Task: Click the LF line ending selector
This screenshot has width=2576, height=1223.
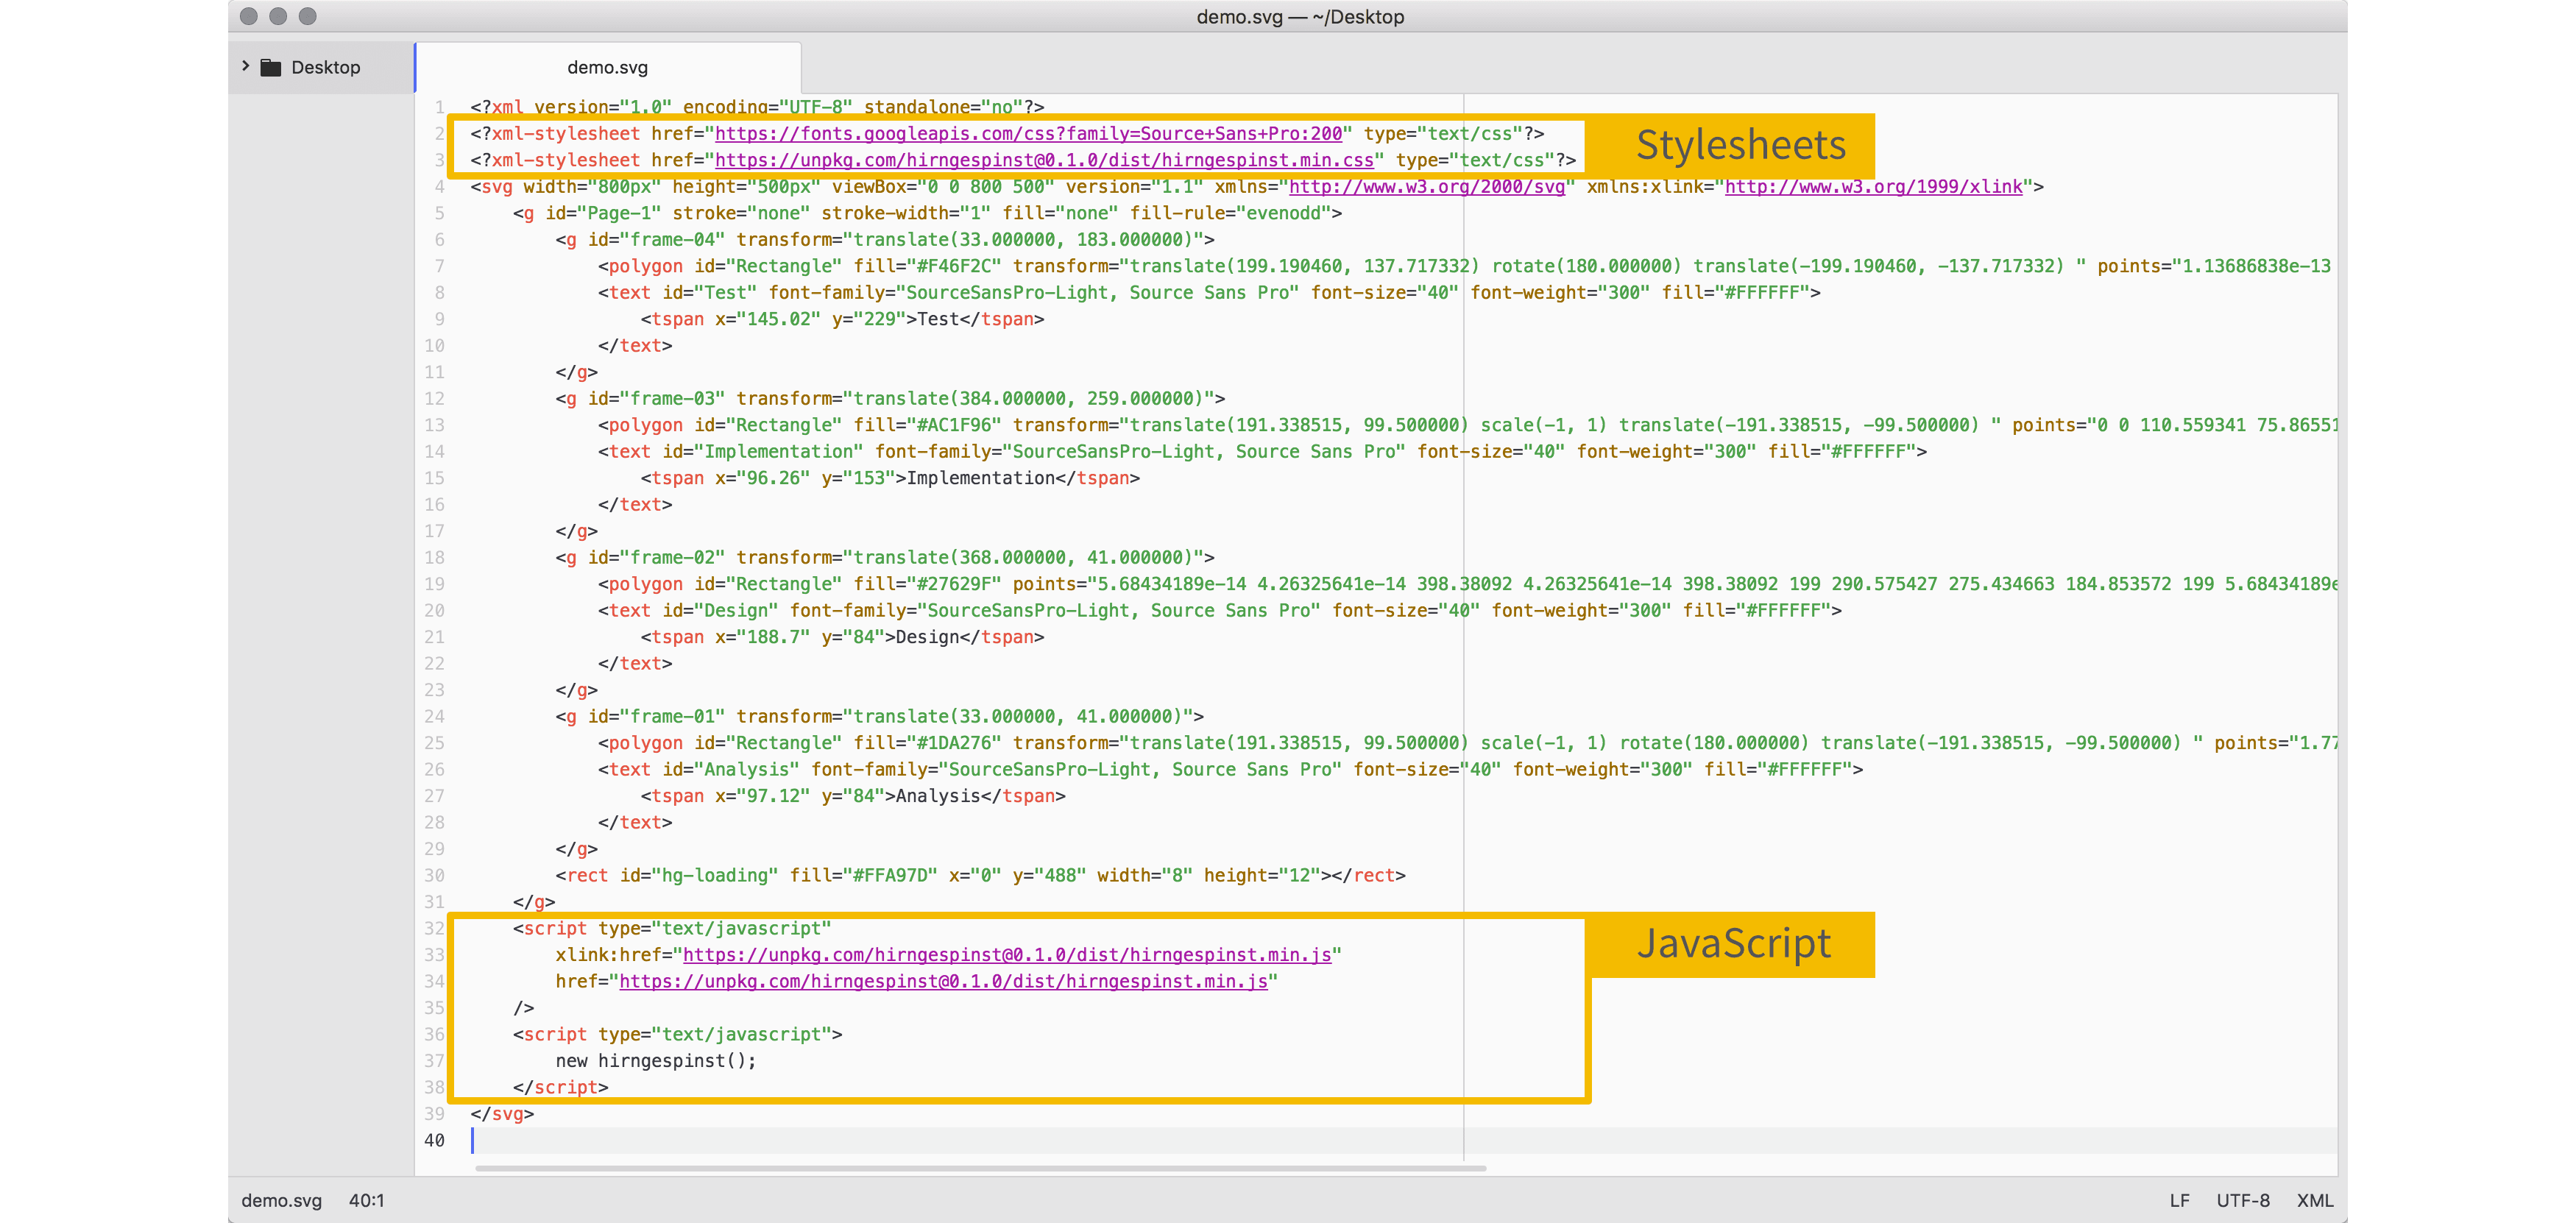Action: click(x=2179, y=1200)
